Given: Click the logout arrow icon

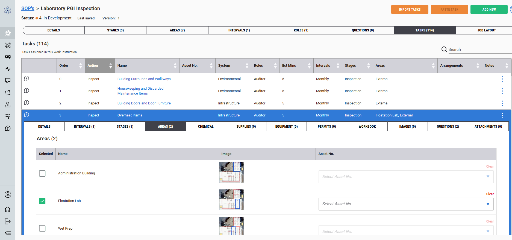Looking at the screenshot, I should pos(8,221).
